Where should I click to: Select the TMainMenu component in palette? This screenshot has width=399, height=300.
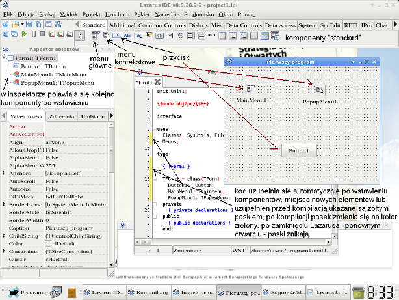96,35
